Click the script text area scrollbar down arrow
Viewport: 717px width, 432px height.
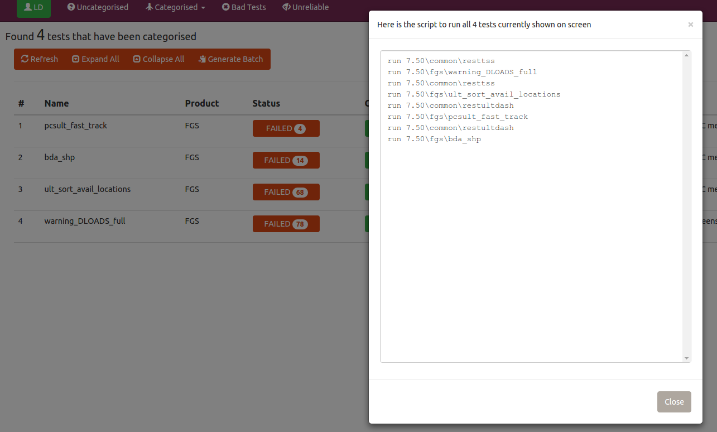(686, 358)
